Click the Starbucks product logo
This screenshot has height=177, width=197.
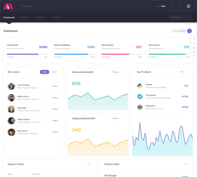click(140, 107)
